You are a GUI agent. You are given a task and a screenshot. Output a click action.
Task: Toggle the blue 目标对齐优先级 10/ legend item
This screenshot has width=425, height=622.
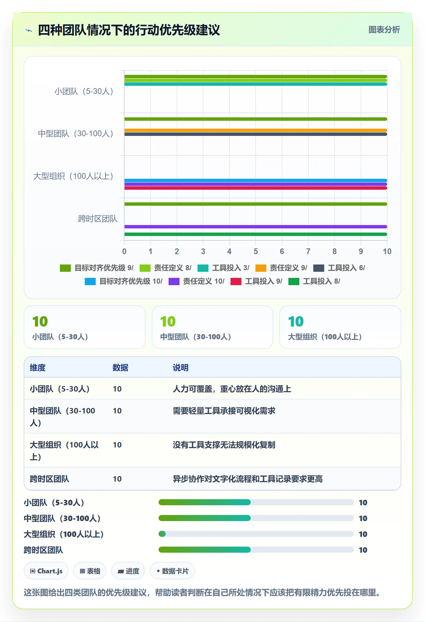[x=124, y=281]
